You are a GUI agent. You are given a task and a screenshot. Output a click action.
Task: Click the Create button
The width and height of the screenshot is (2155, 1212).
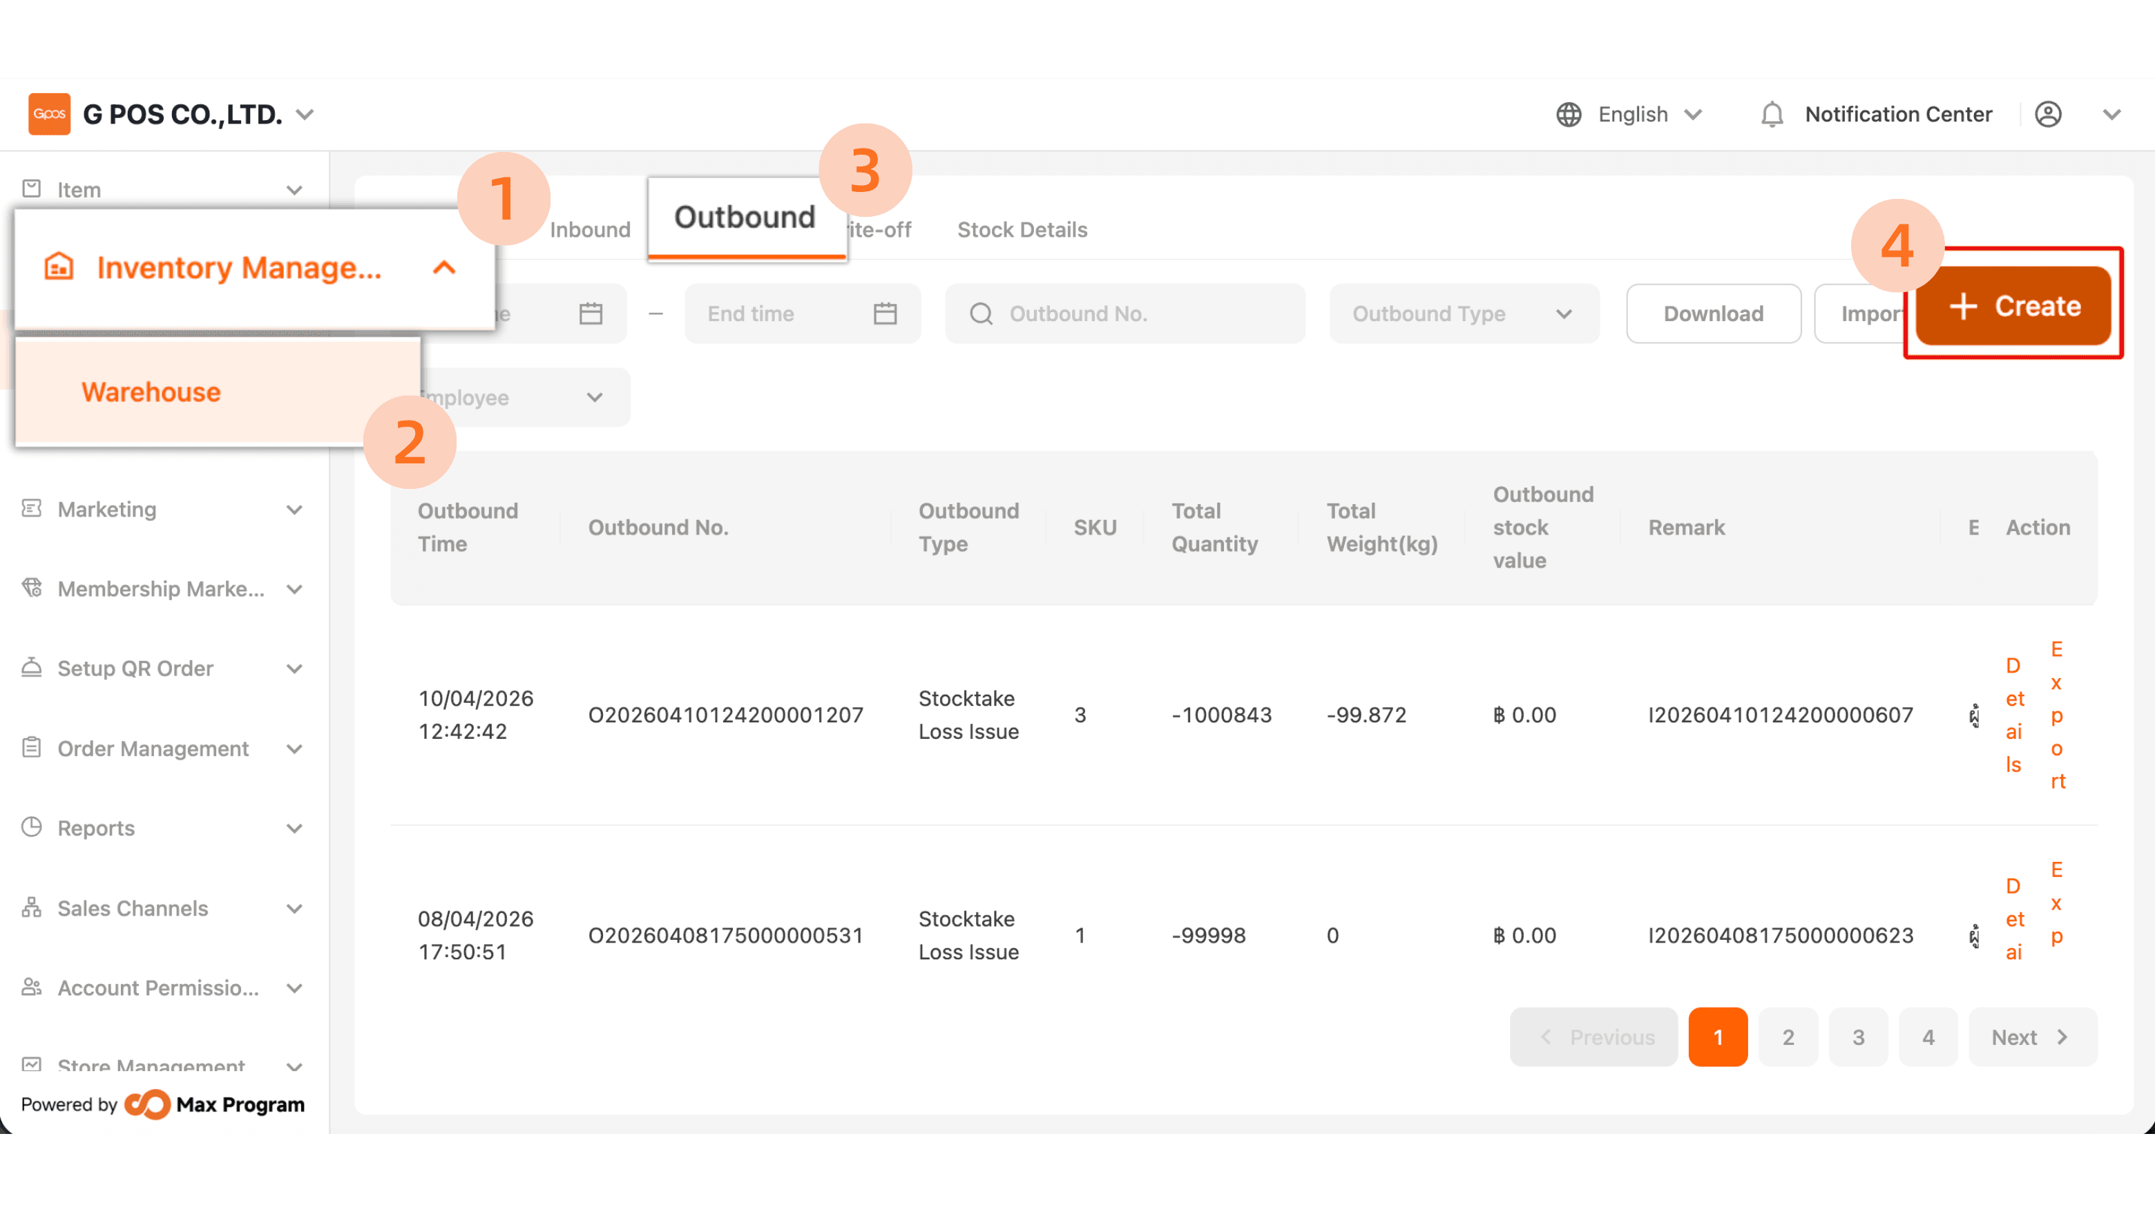[2013, 306]
